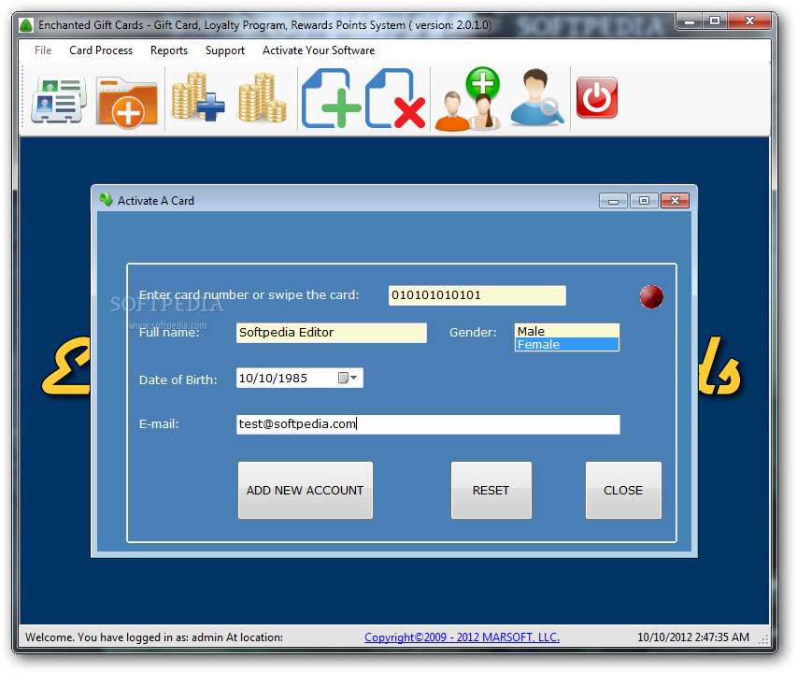Open the File menu
Viewport: 797px width, 673px height.
click(x=43, y=50)
